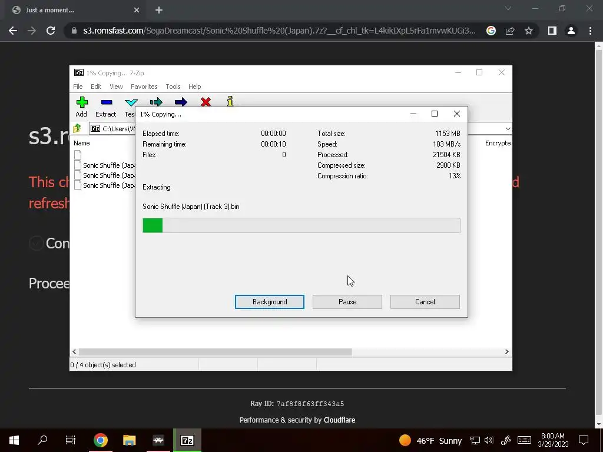This screenshot has height=452, width=603.
Task: Open the Edit menu in 7-Zip
Action: click(96, 87)
